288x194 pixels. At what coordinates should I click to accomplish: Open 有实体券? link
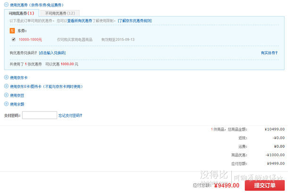[x=269, y=53]
